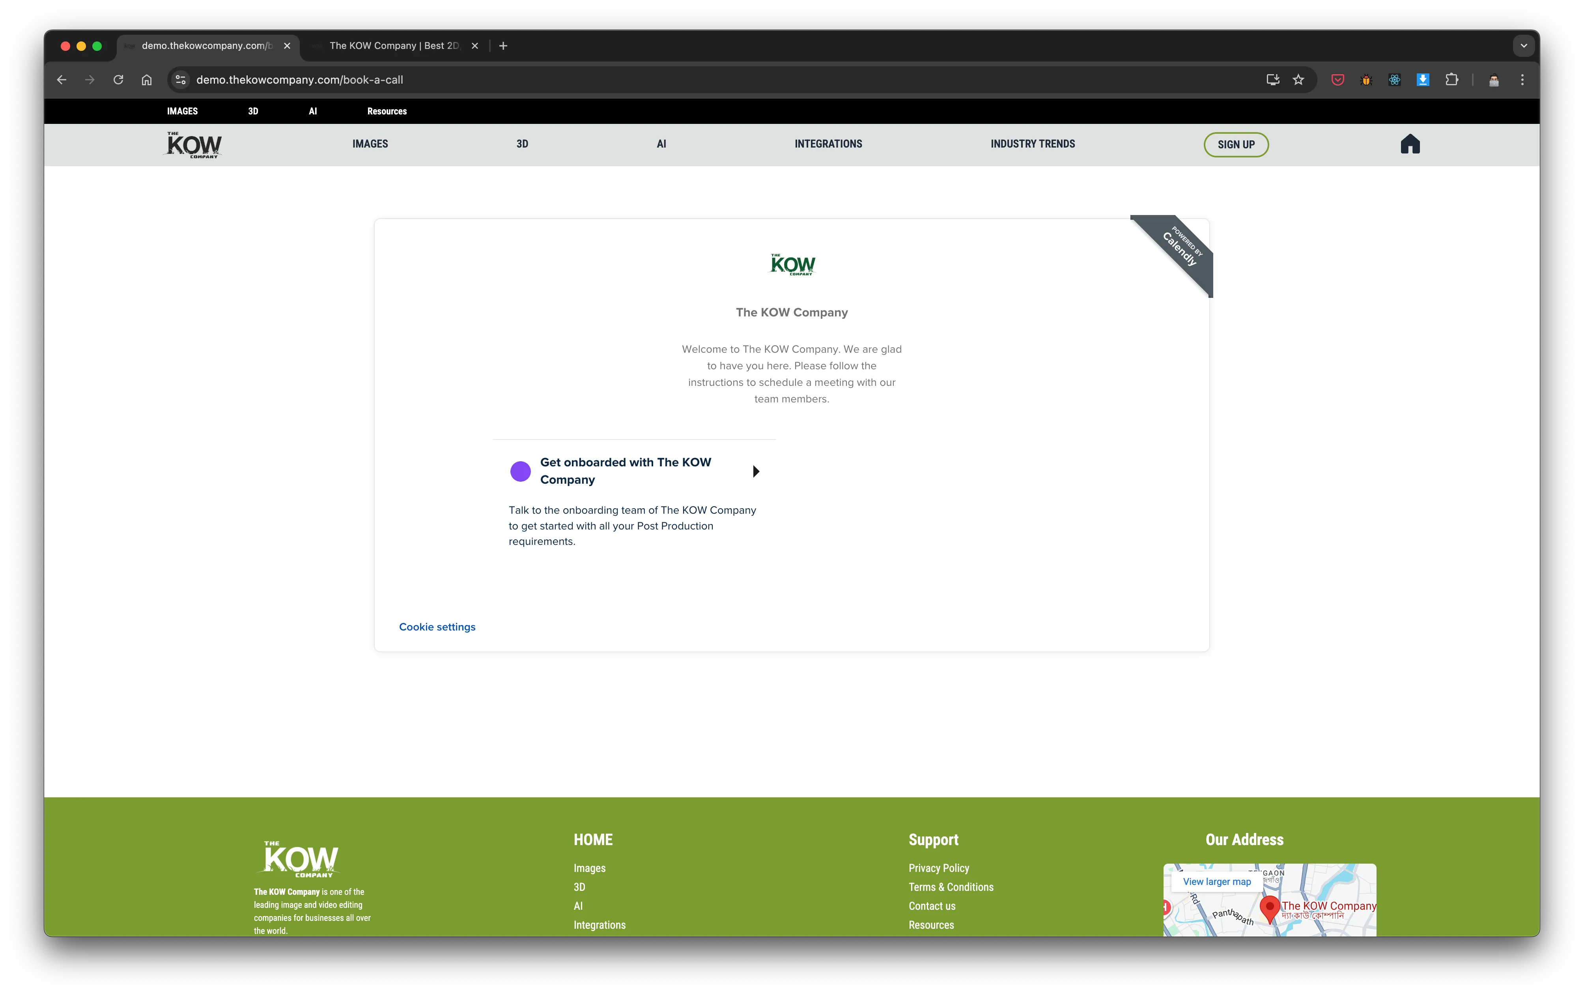Viewport: 1584px width, 995px height.
Task: Click View larger map link
Action: tap(1217, 881)
